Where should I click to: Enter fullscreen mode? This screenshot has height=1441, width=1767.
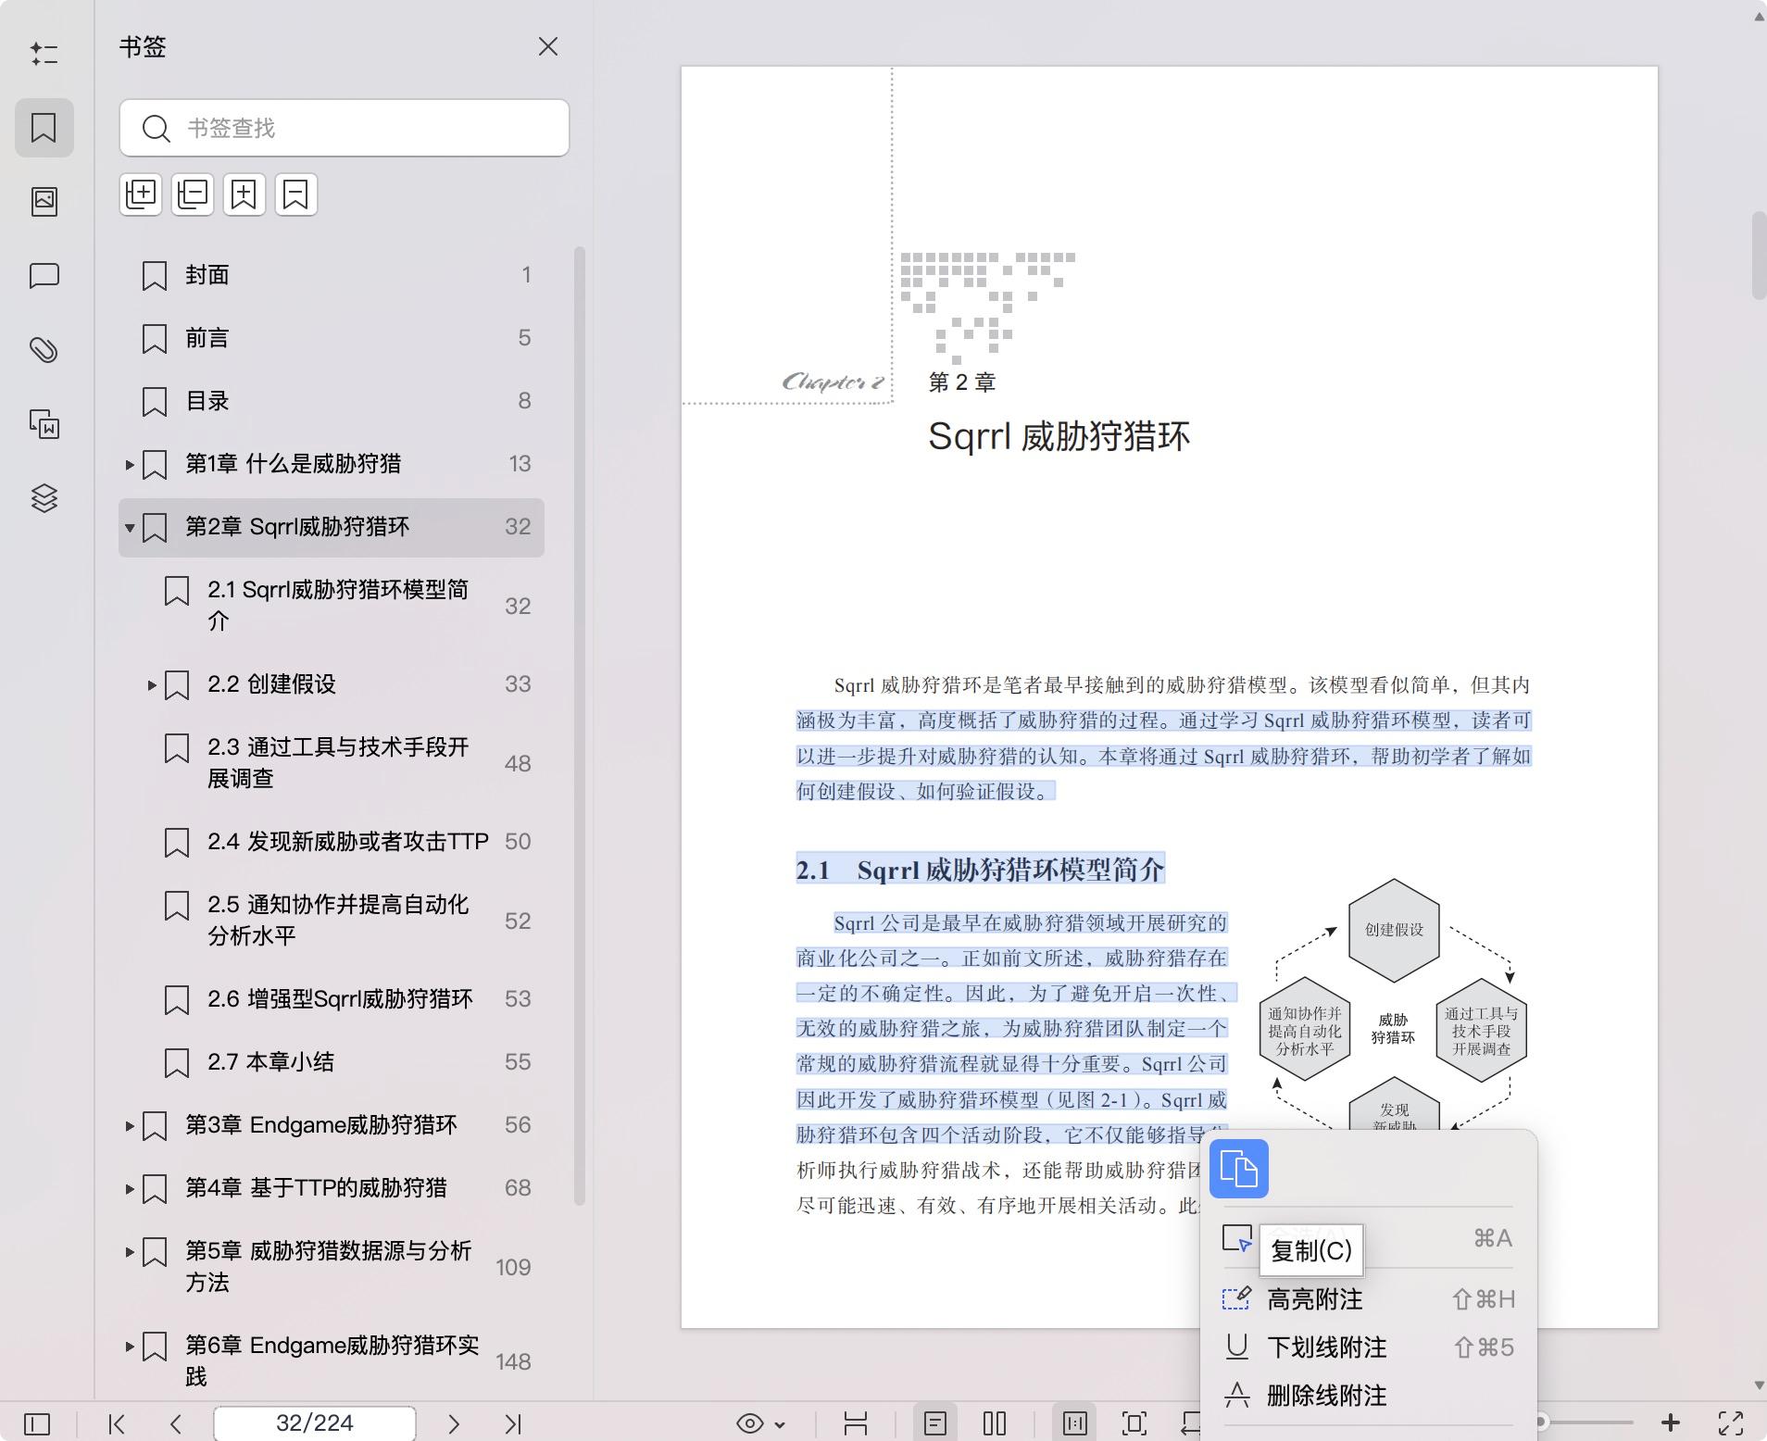tap(1731, 1423)
